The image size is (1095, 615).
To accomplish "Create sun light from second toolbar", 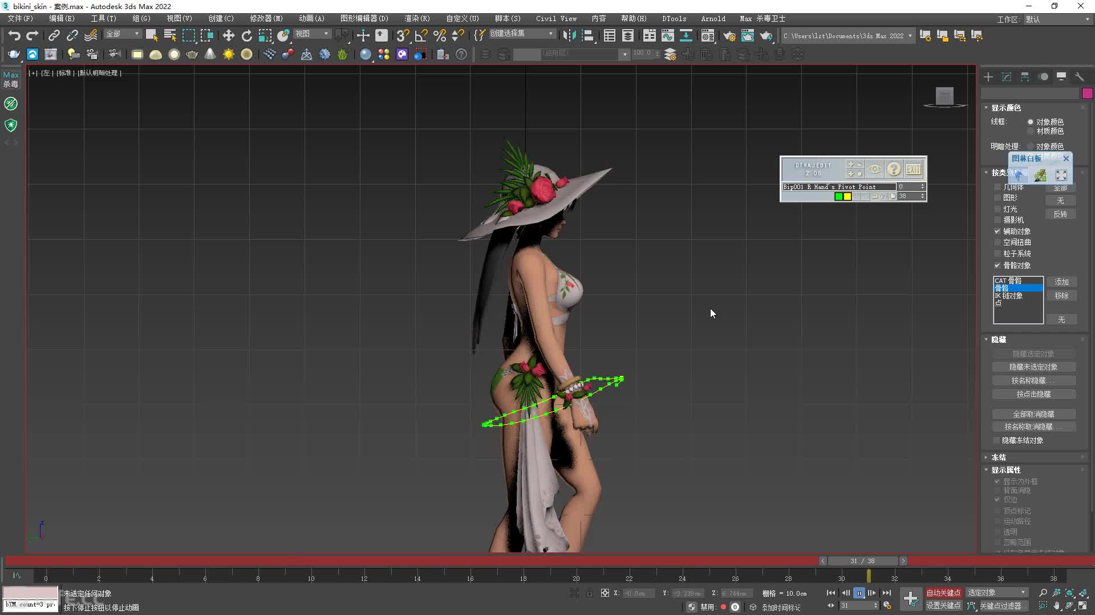I will point(228,54).
